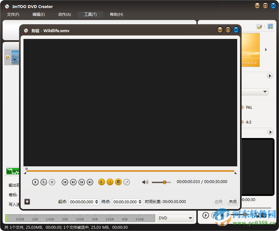Open the 帮助 menu

click(x=116, y=14)
